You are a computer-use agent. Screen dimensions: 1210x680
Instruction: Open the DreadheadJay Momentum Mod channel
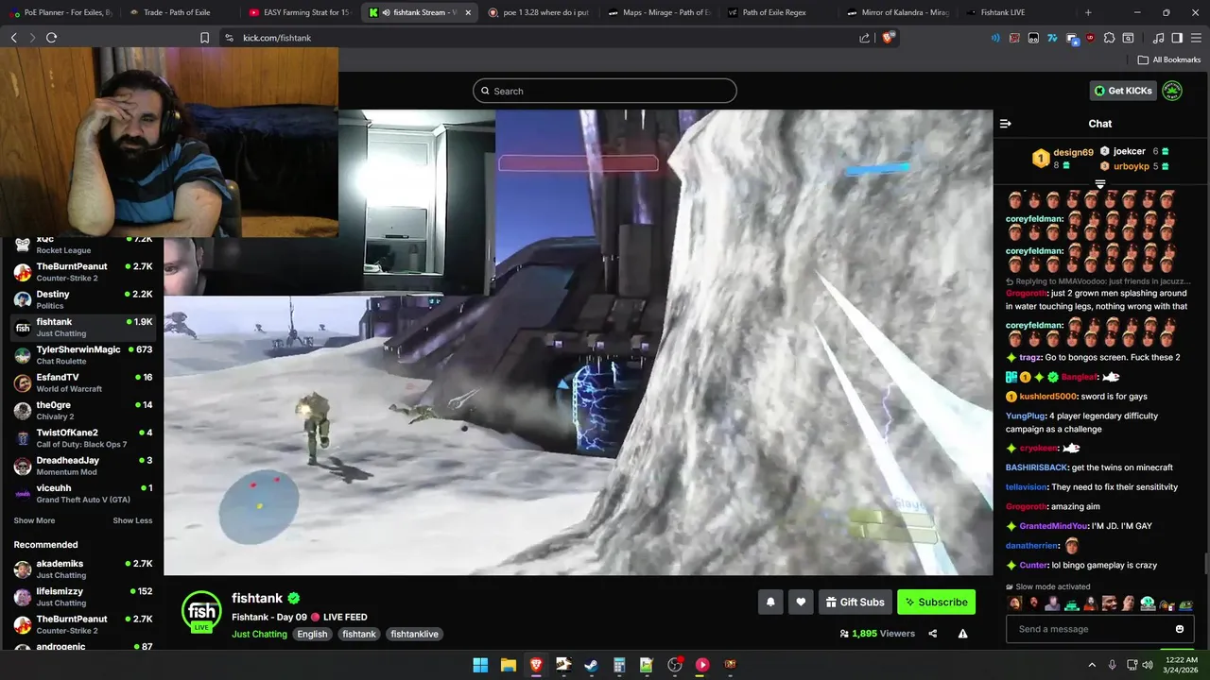pyautogui.click(x=82, y=466)
